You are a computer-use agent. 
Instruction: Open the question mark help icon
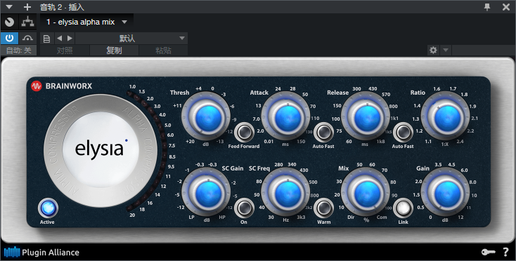click(x=505, y=252)
